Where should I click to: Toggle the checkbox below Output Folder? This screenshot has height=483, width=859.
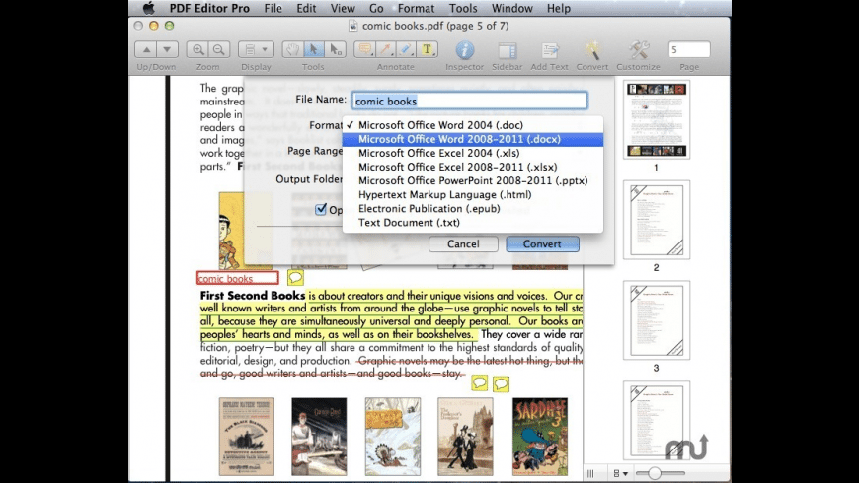(321, 209)
